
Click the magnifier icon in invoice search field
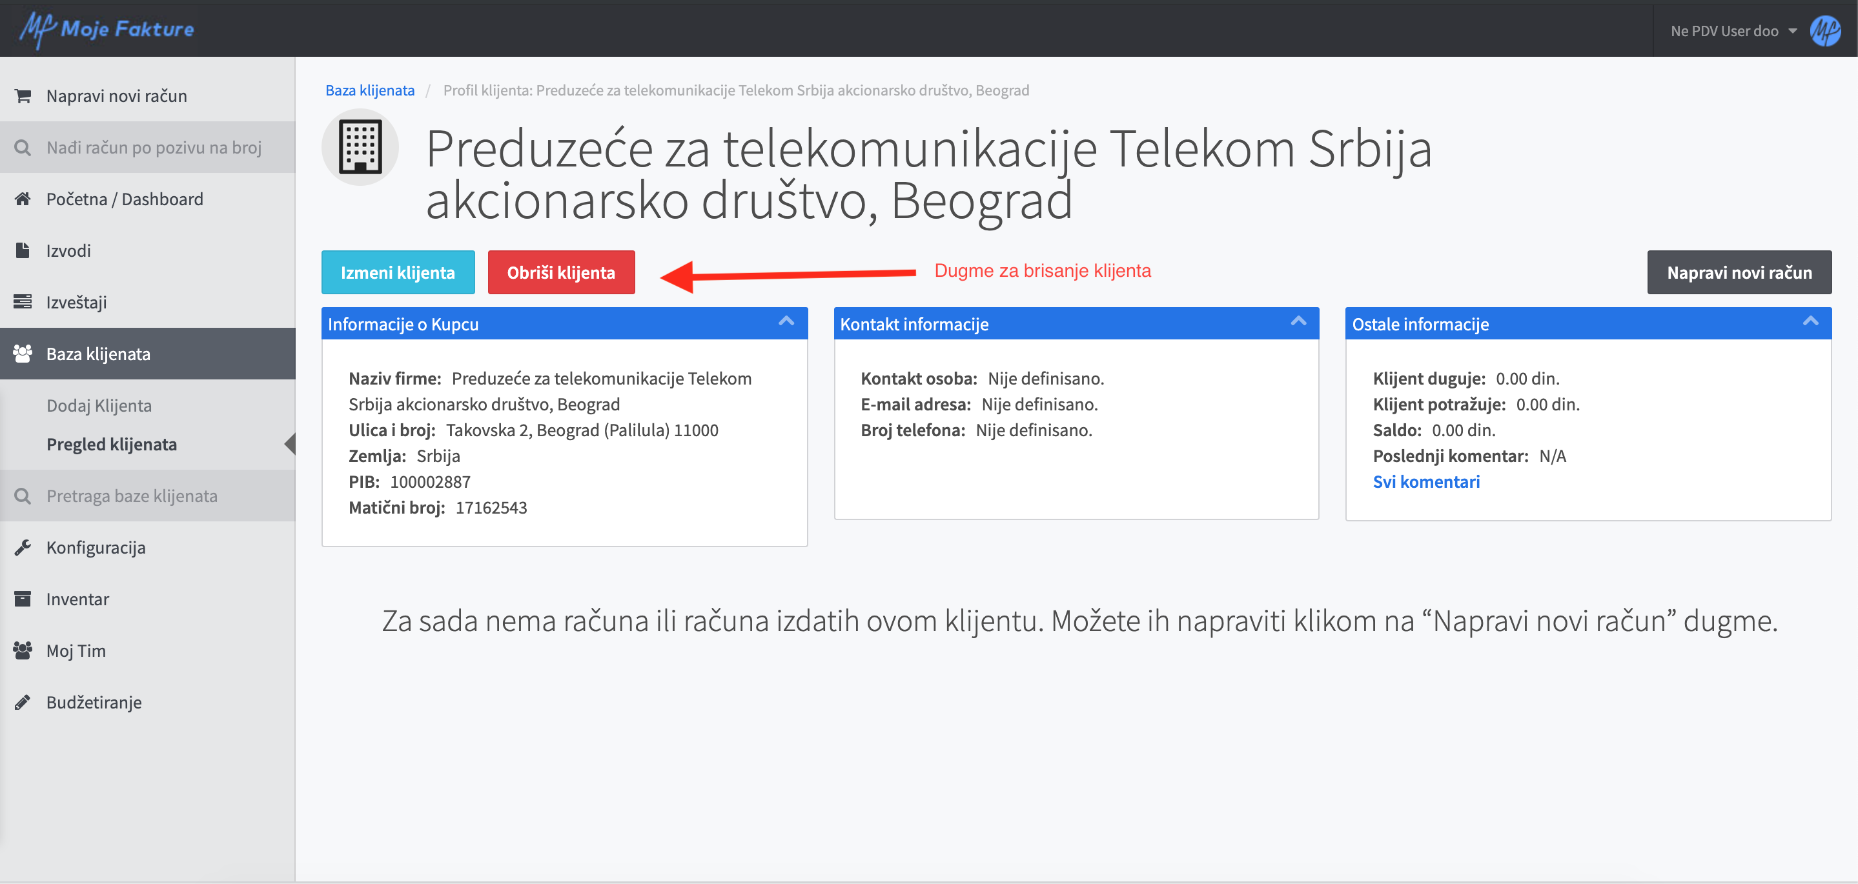point(23,148)
